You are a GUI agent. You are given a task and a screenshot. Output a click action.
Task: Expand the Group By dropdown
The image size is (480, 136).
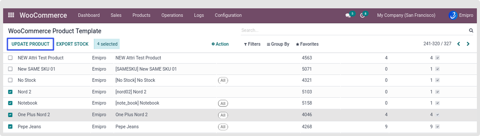pyautogui.click(x=278, y=44)
